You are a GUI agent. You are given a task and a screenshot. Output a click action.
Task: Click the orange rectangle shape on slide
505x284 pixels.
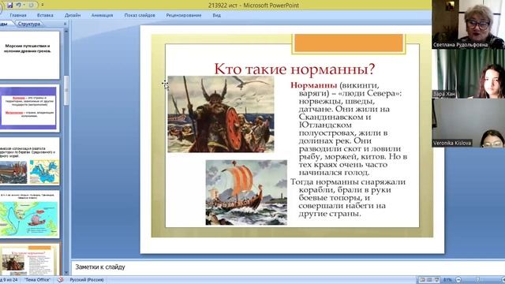[x=349, y=43]
